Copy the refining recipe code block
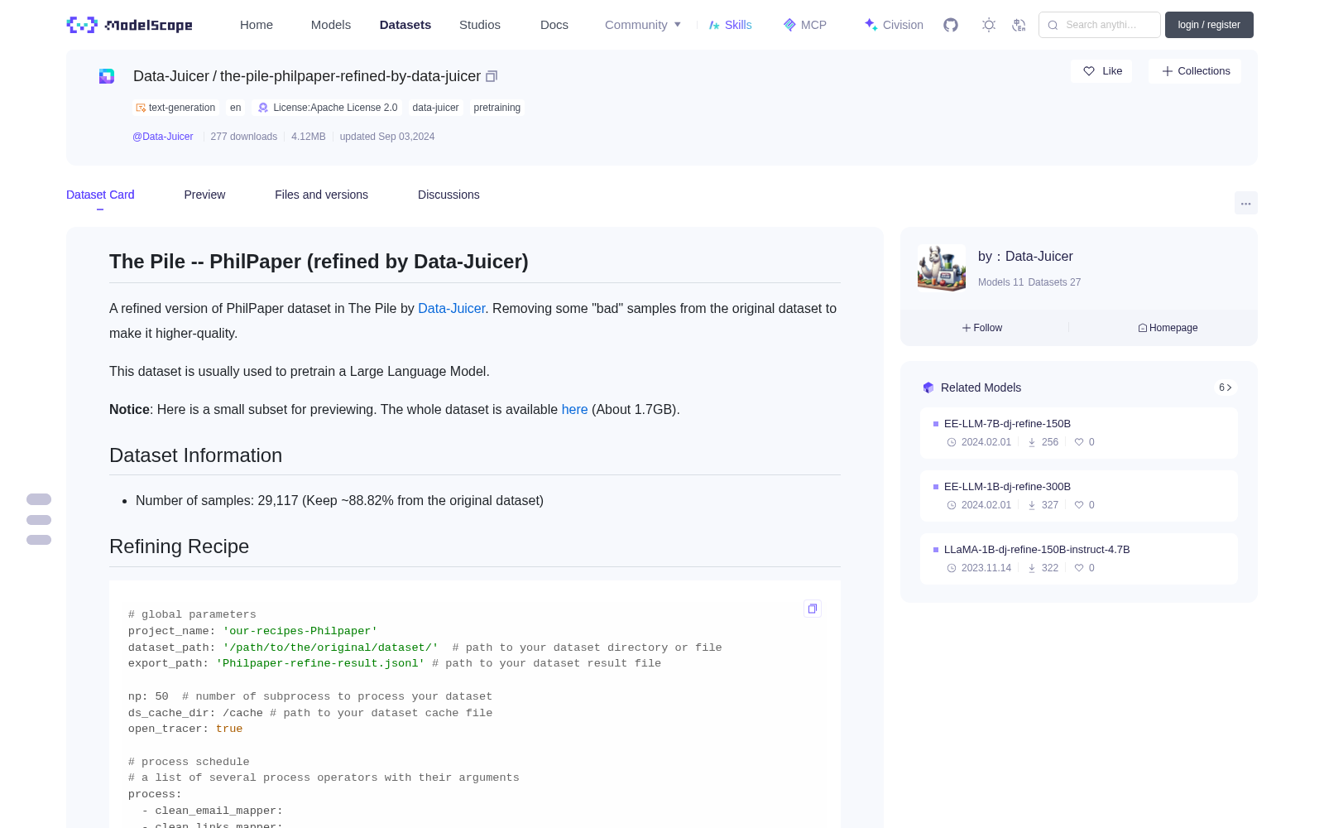Screen dimensions: 1324x828 pyautogui.click(x=813, y=609)
